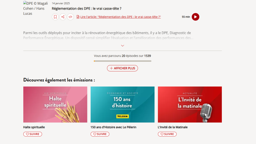Image resolution: width=256 pixels, height=144 pixels.
Task: Open the Halte spirituelle title link
Action: pyautogui.click(x=34, y=127)
